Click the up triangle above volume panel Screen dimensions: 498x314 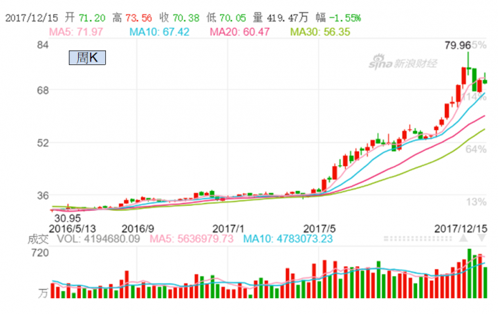463,238
